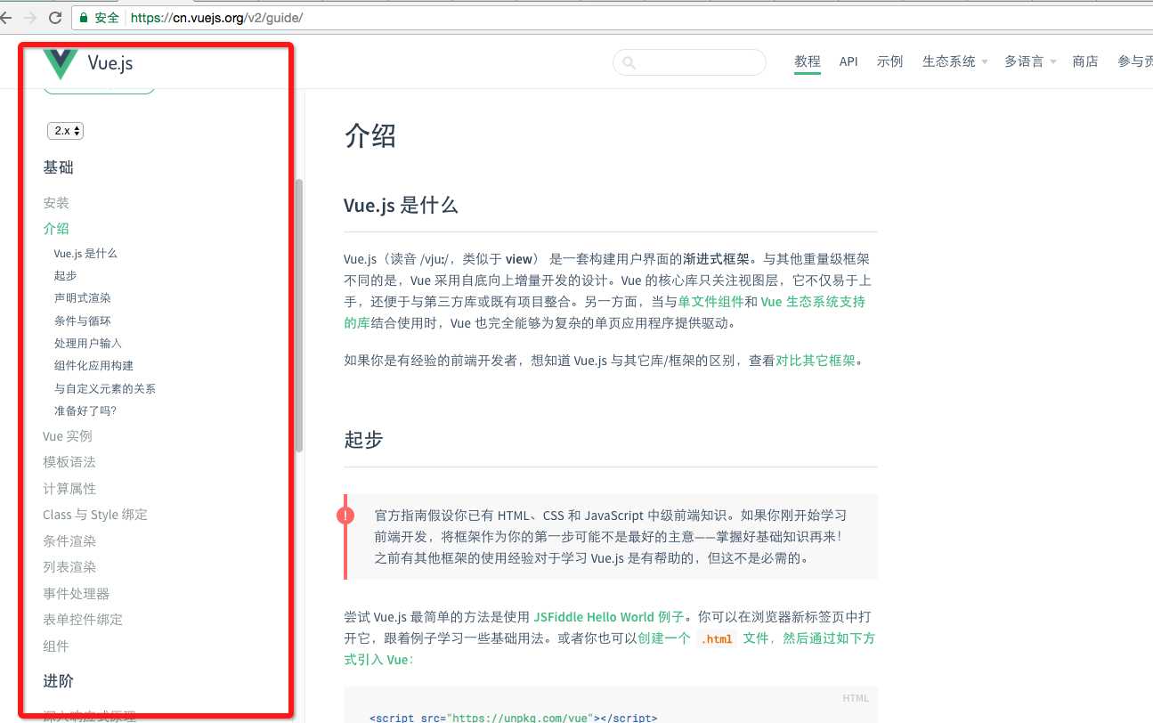Screen dimensions: 1153x723
Task: Select 介绍 in the sidebar
Action: (x=56, y=229)
